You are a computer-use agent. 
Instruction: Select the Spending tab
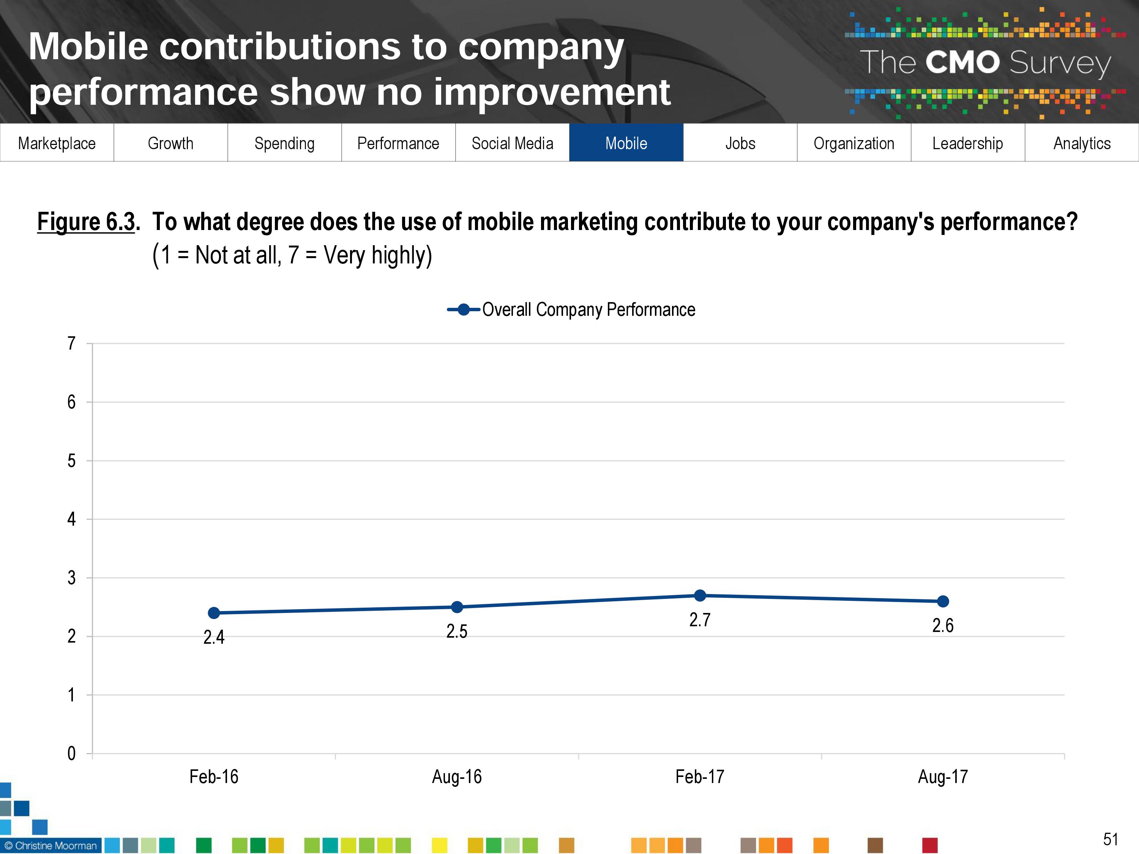(284, 143)
